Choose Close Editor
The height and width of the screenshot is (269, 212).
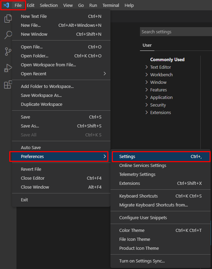tap(61, 178)
